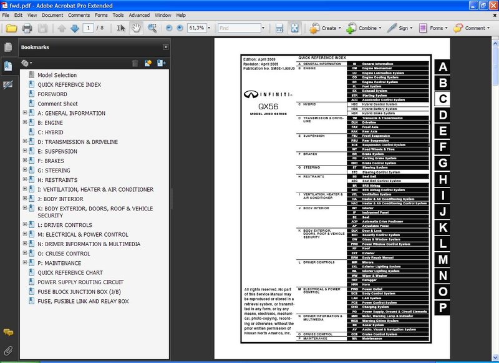Open the QUICK REFERENCE CHART bookmark
The width and height of the screenshot is (499, 363).
pos(70,272)
